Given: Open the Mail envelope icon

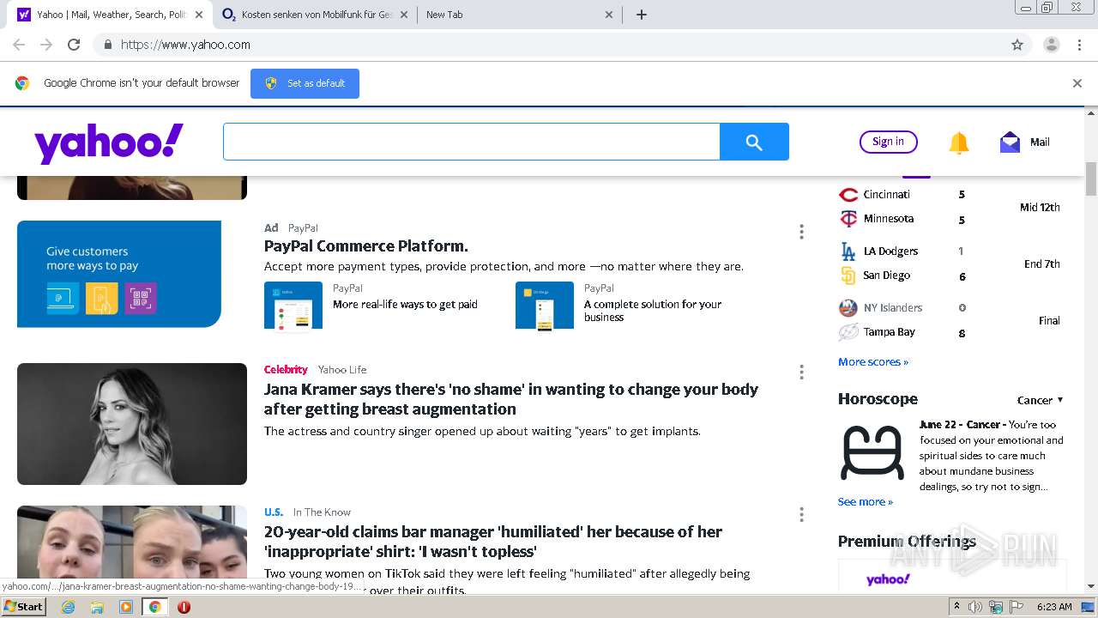Looking at the screenshot, I should pyautogui.click(x=1010, y=142).
